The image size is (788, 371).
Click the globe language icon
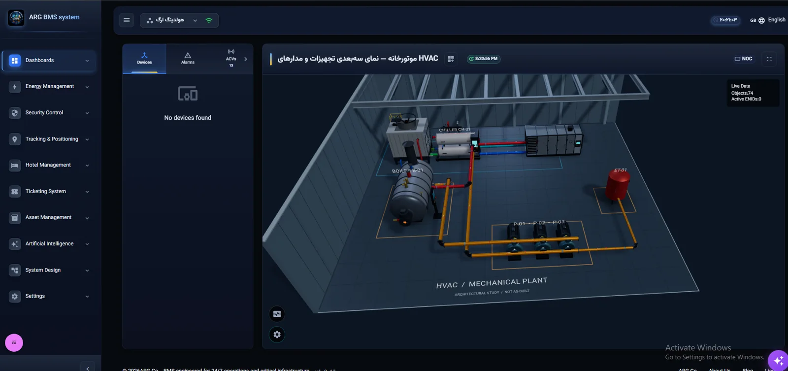point(761,20)
